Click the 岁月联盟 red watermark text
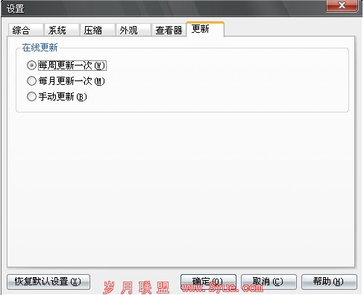364x295 pixels. coord(136,288)
